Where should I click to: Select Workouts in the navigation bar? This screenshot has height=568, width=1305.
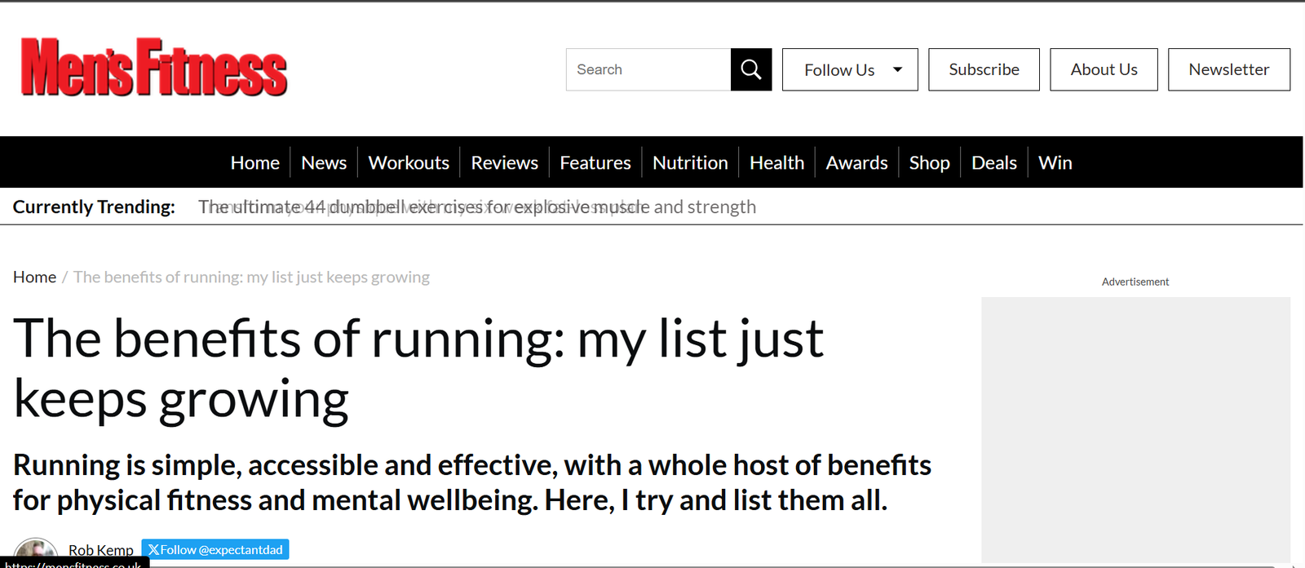click(409, 162)
